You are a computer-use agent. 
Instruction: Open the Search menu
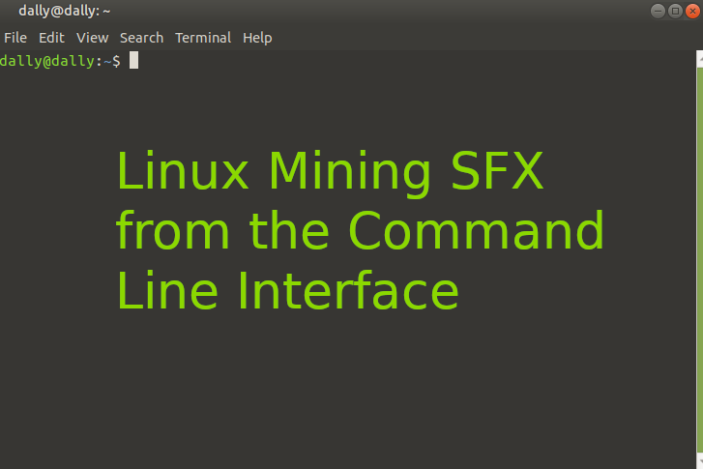pos(142,38)
